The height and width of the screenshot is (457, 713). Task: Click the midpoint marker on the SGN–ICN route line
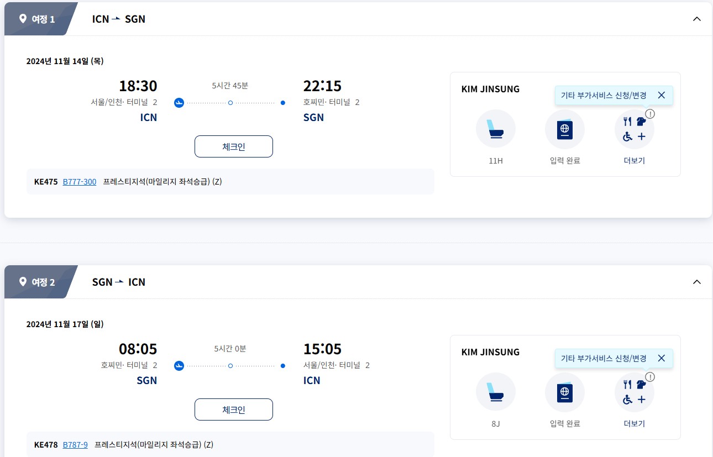coord(230,366)
